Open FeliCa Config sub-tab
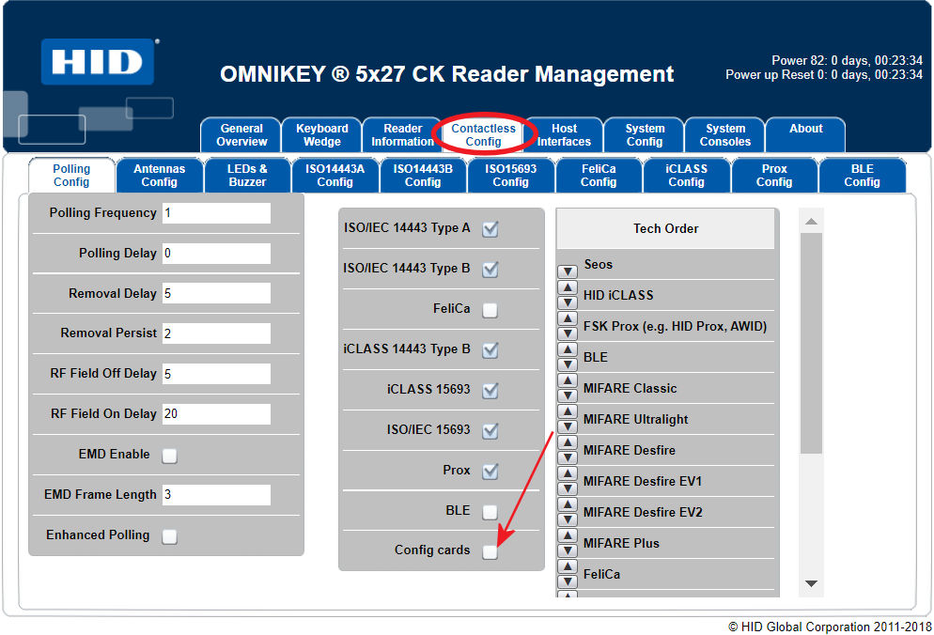Viewport: 934px width, 635px height. coord(599,175)
